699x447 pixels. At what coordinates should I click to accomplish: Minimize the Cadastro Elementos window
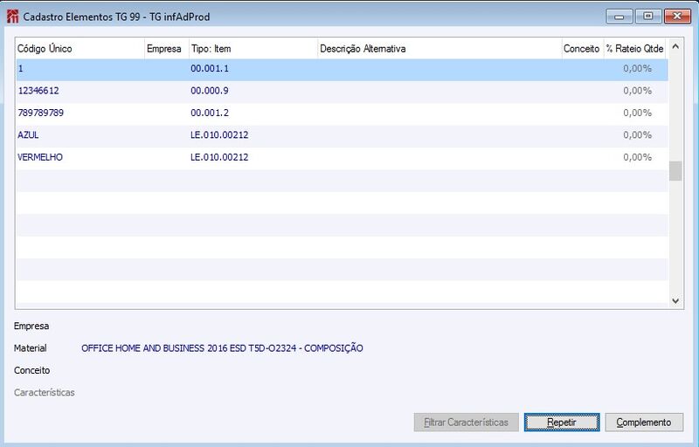[619, 17]
